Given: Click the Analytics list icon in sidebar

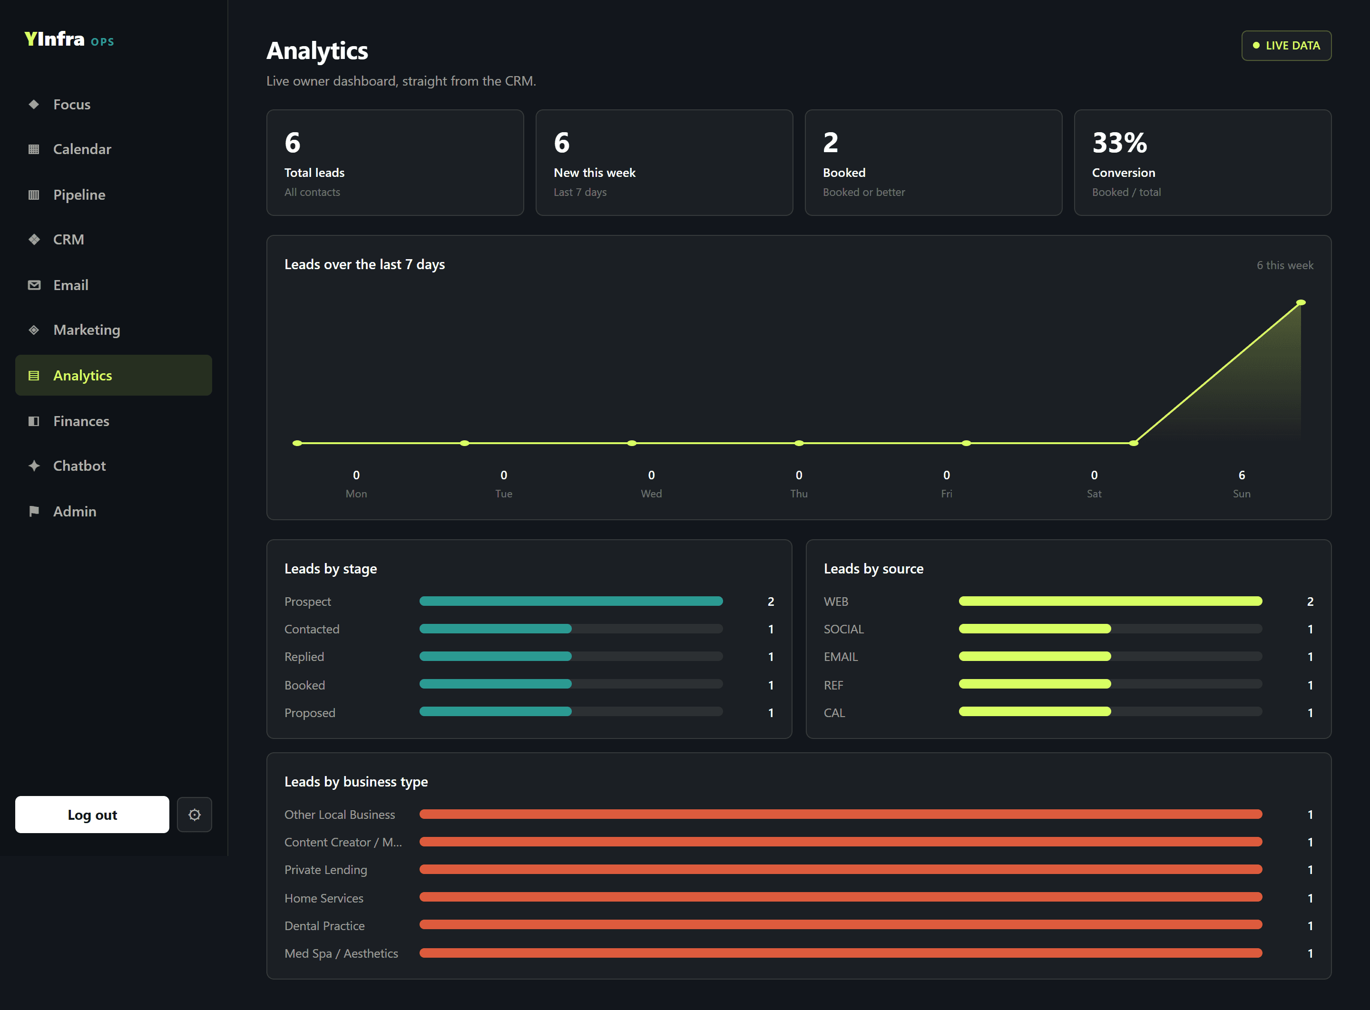Looking at the screenshot, I should 34,375.
